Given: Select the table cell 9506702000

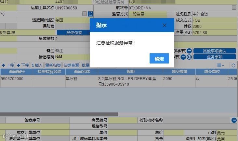Looking at the screenshot, I should click(17, 81).
